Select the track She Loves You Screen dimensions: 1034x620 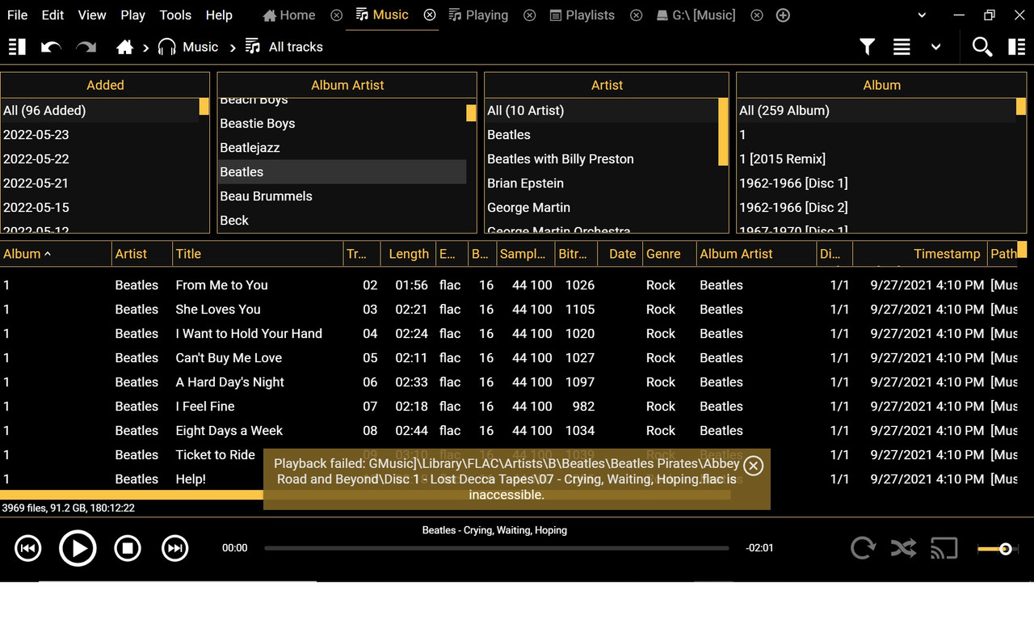click(x=218, y=310)
